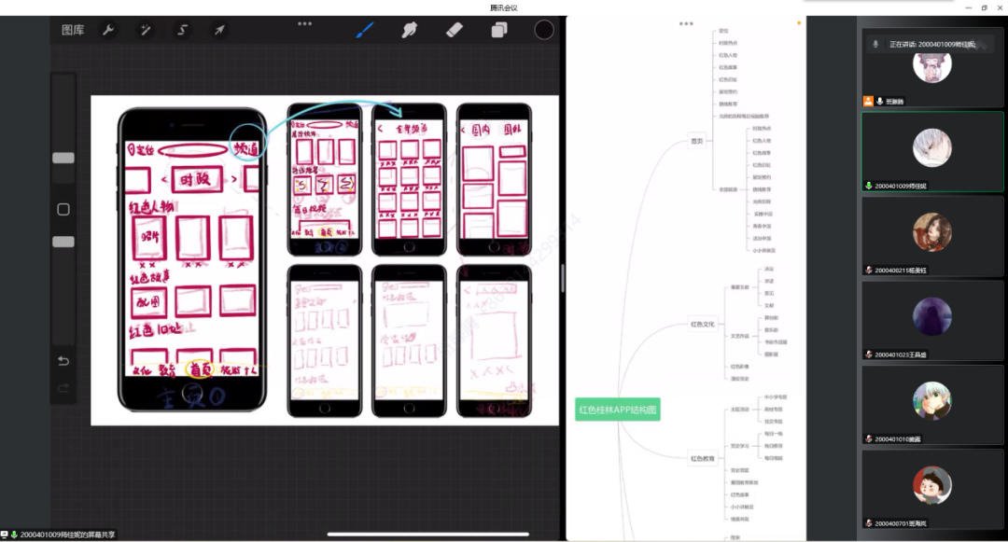Click the 红色文化 branch node

click(702, 325)
